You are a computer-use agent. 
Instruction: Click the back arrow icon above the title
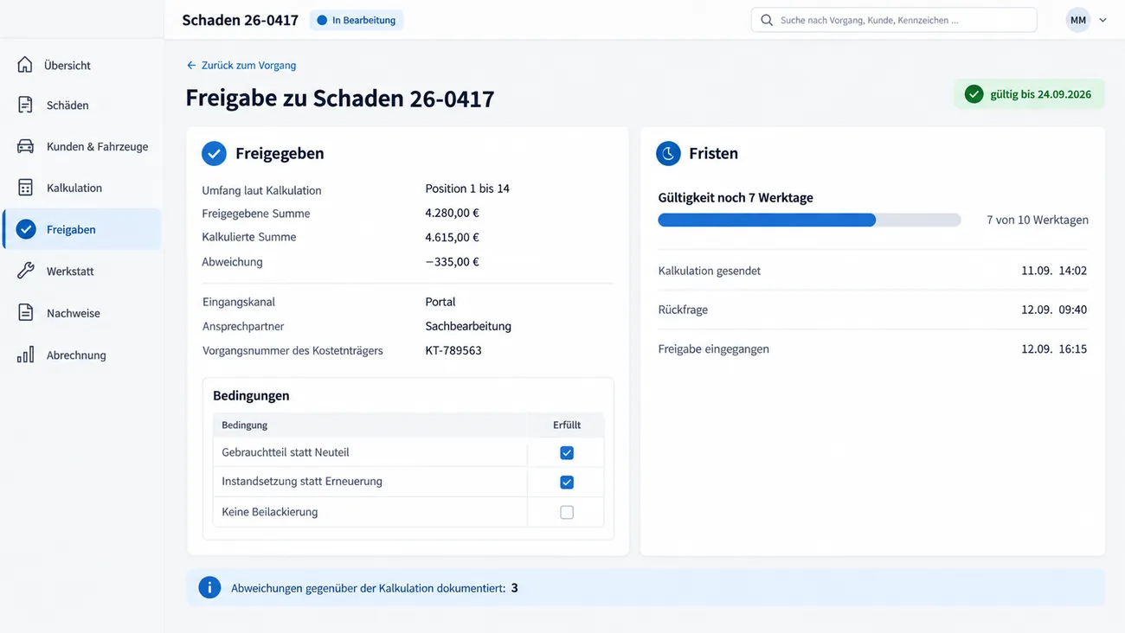(191, 66)
